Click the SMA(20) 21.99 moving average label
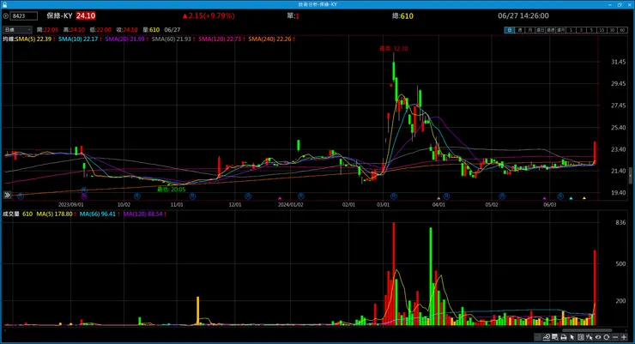 124,39
